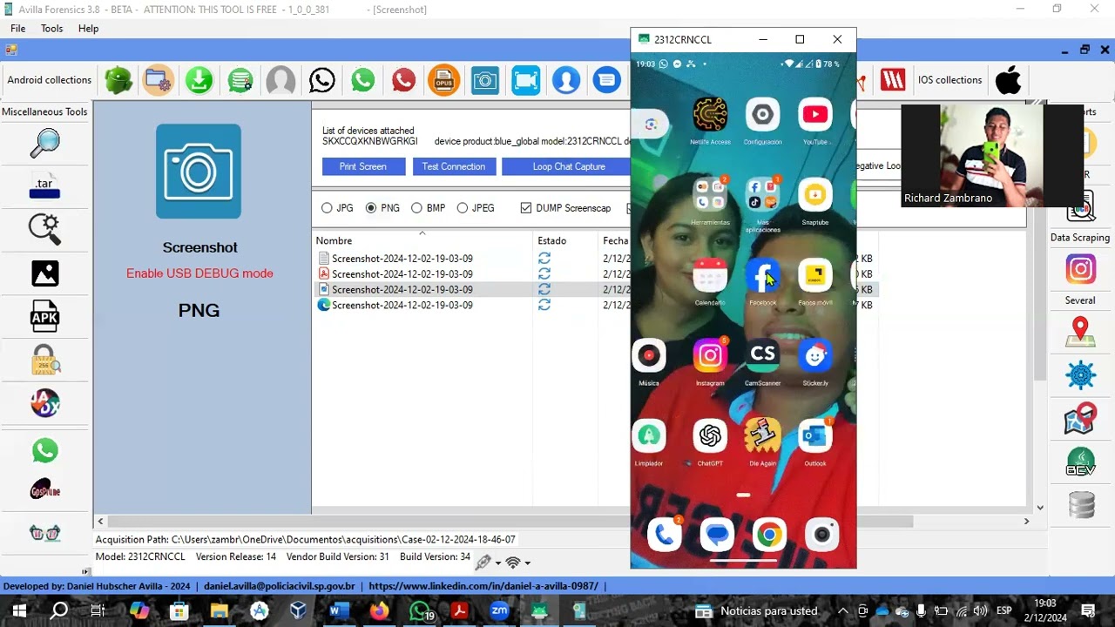Screen dimensions: 1115x627
Task: Launch ChatGPT app on the phone screen
Action: click(x=710, y=435)
